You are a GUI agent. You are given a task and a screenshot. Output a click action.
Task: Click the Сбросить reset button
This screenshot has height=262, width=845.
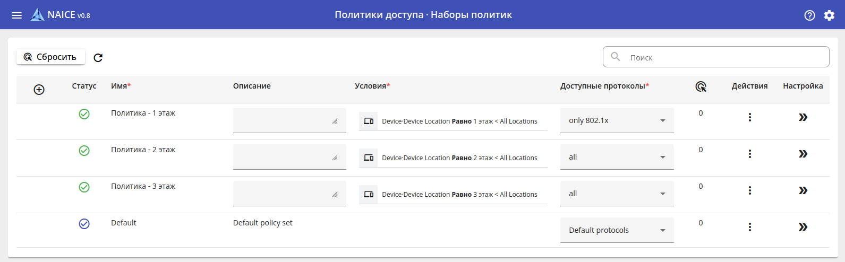pyautogui.click(x=50, y=57)
